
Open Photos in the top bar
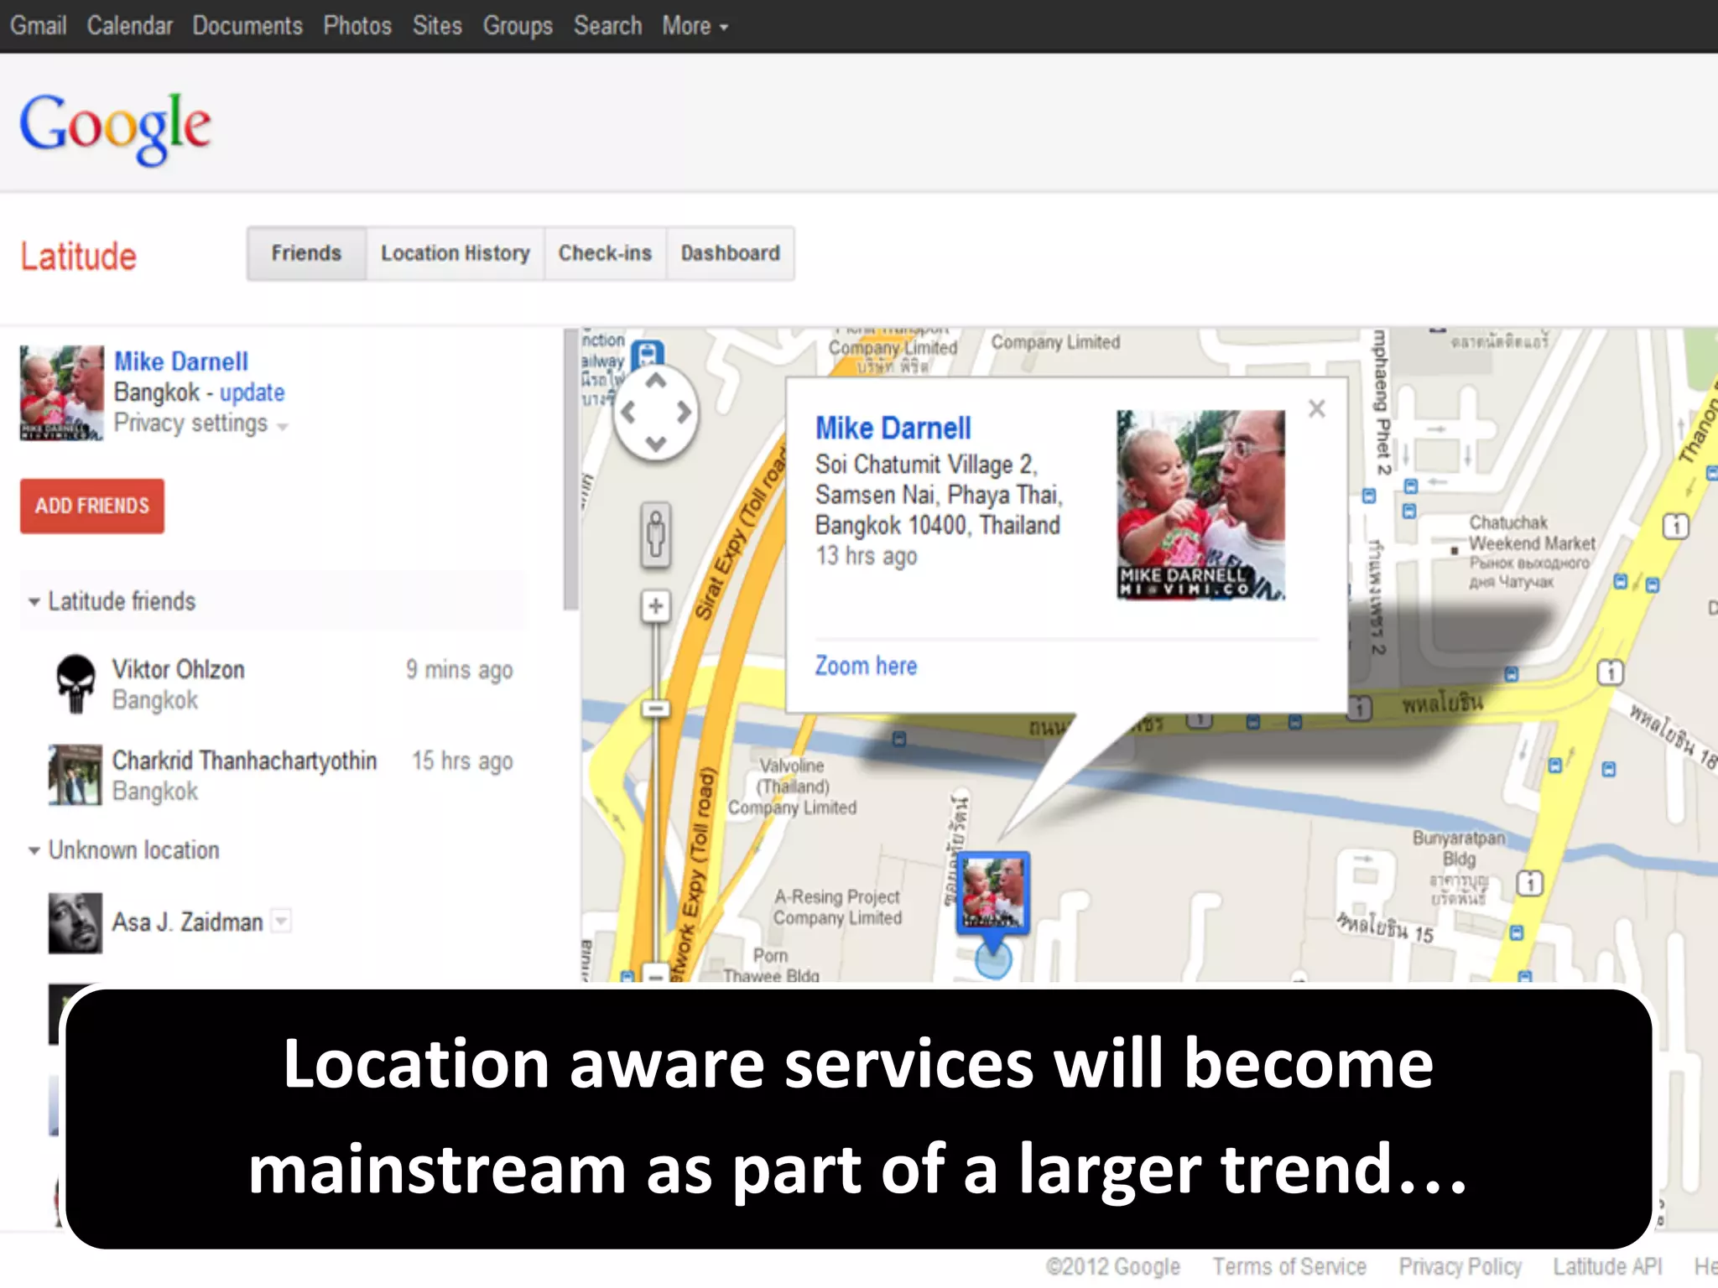coord(357,26)
